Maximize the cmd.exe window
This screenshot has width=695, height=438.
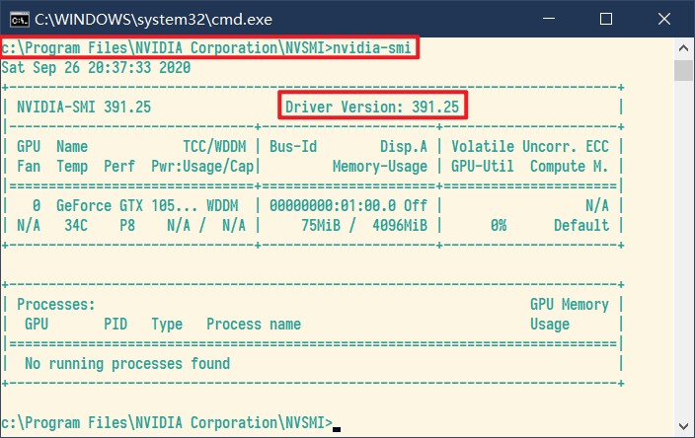coord(606,19)
